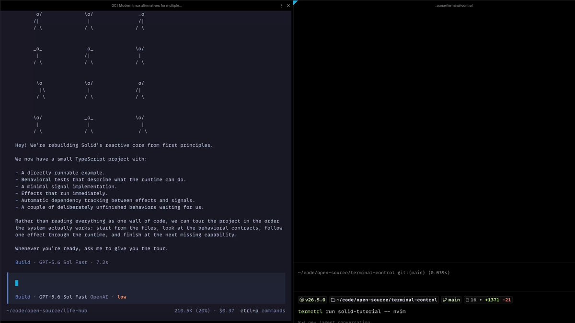Click 'Build · GPT-5.6 Sol Fast · 7.2s' line
575x323 pixels.
[x=61, y=262]
